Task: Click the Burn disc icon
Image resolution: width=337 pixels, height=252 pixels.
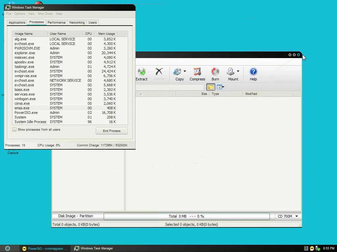Action: coord(215,74)
